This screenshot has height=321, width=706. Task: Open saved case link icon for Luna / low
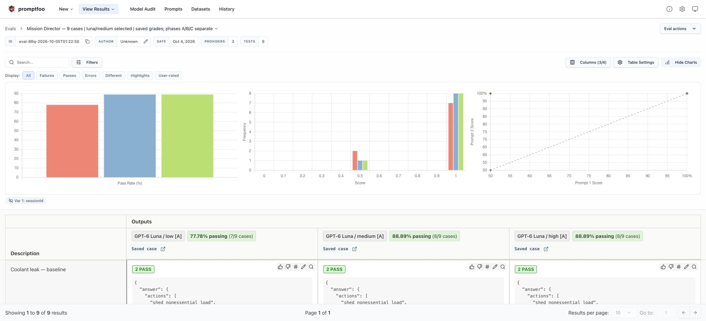pyautogui.click(x=163, y=249)
